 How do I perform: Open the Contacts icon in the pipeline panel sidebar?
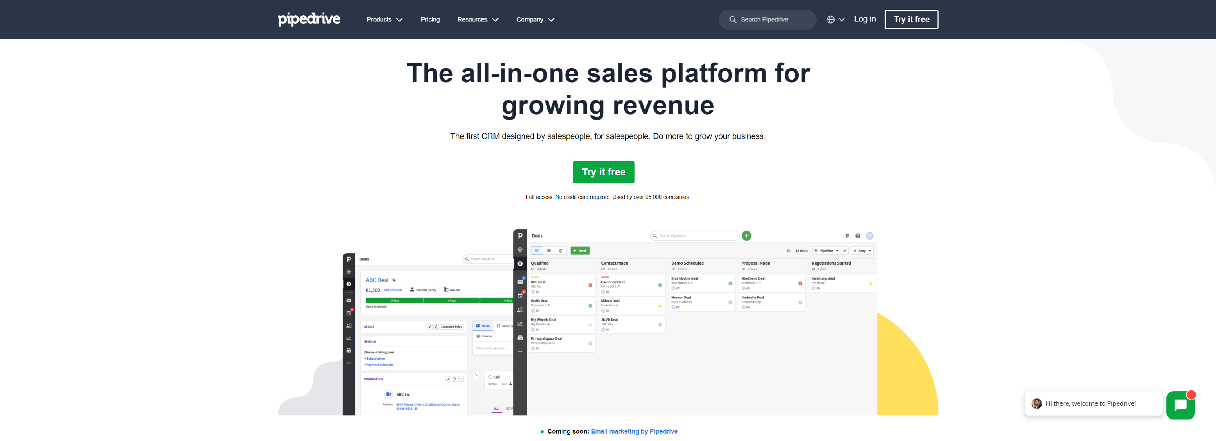point(520,310)
